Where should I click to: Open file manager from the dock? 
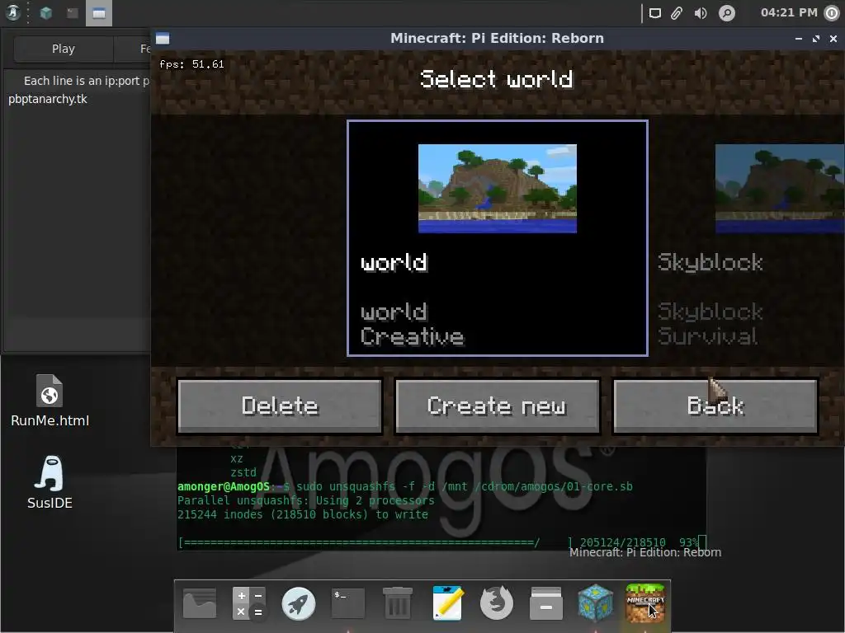tap(200, 603)
